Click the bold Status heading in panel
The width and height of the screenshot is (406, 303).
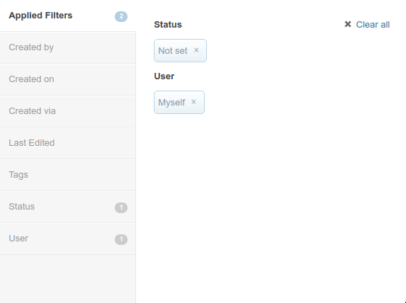[168, 25]
